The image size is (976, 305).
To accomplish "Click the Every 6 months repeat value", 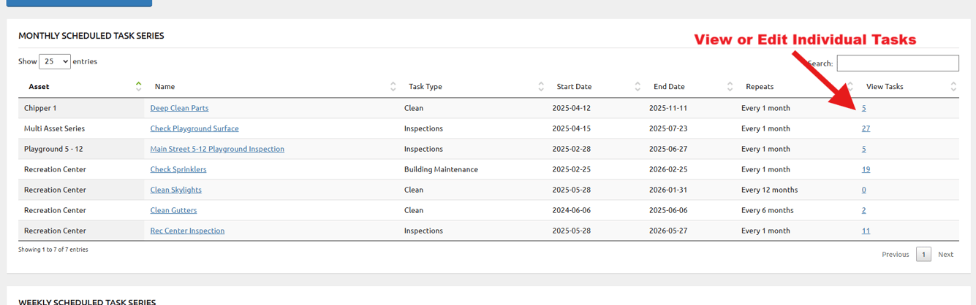I will (767, 210).
